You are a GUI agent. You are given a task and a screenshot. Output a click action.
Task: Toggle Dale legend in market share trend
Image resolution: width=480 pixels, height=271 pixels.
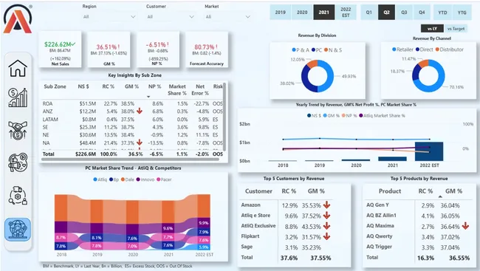click(127, 179)
